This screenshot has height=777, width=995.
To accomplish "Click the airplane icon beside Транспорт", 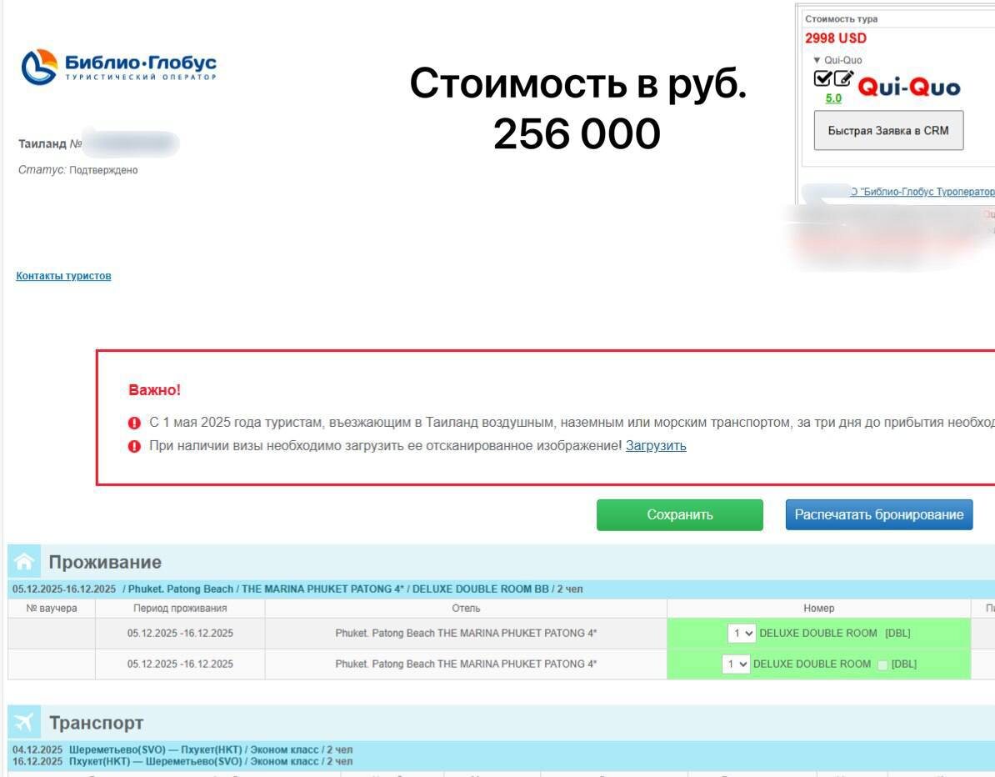I will pos(24,722).
